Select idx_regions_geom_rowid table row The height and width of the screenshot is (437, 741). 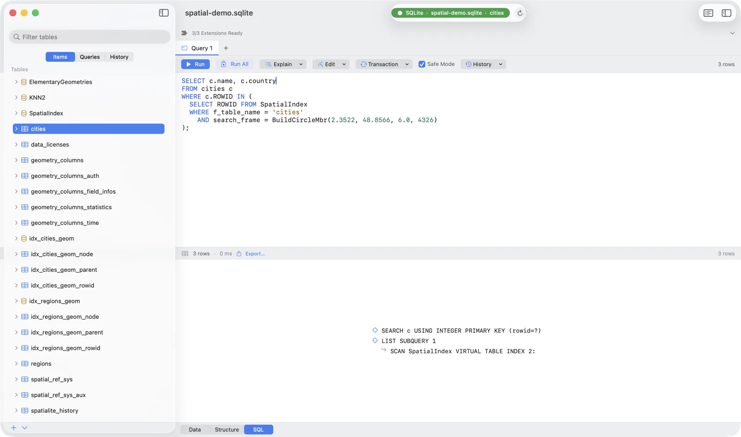click(88, 348)
